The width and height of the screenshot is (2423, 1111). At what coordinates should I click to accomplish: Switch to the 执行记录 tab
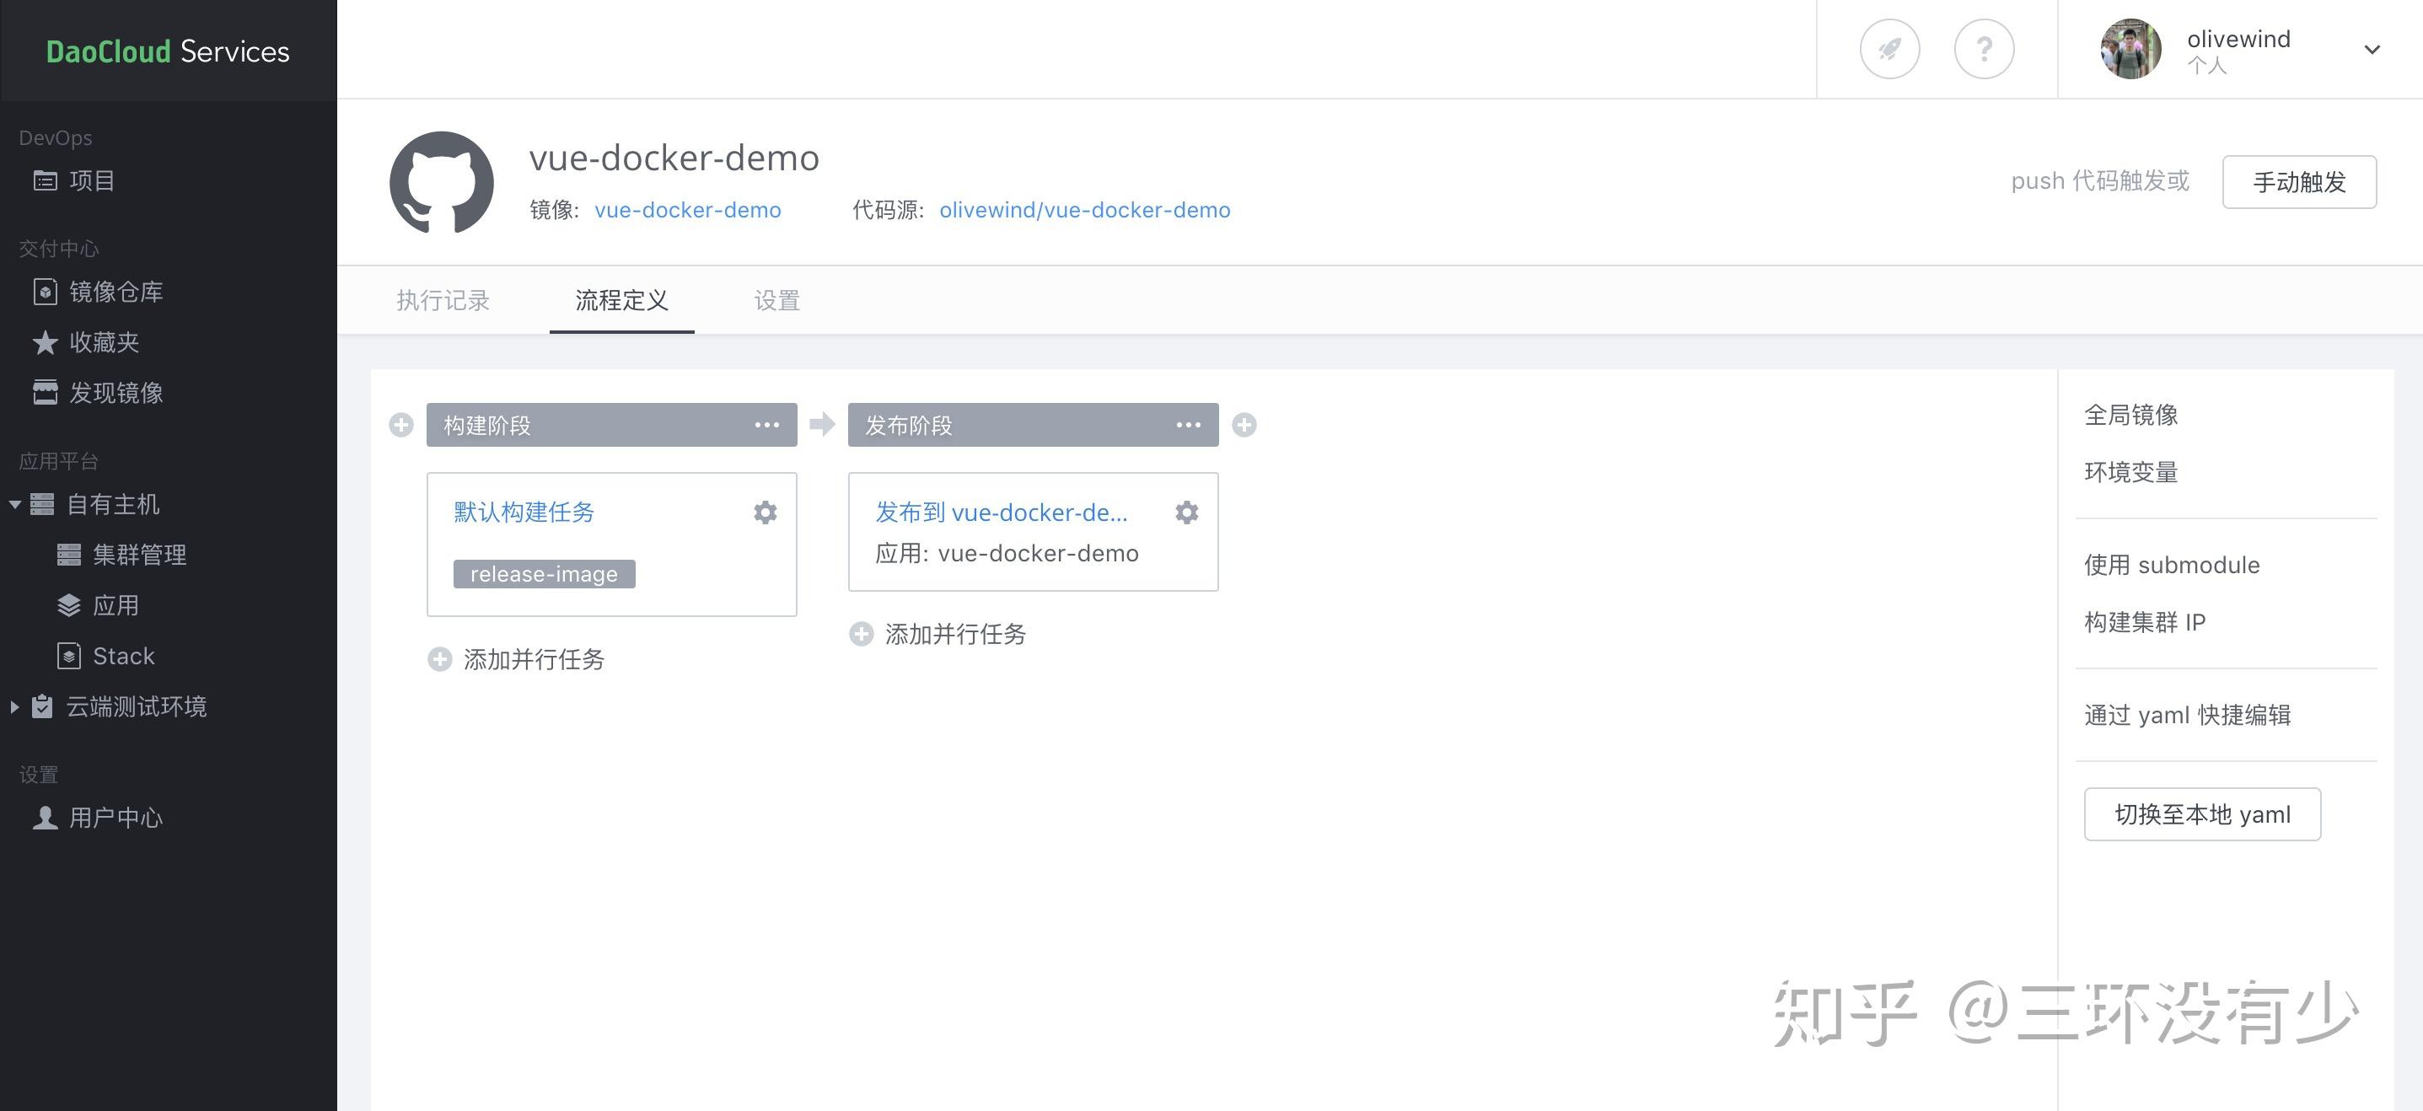click(443, 301)
